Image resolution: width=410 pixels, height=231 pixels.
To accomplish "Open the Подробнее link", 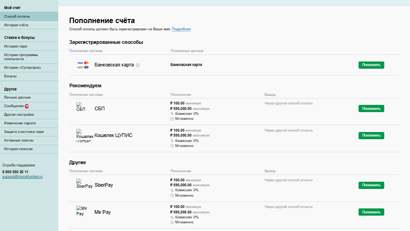I will pyautogui.click(x=181, y=29).
